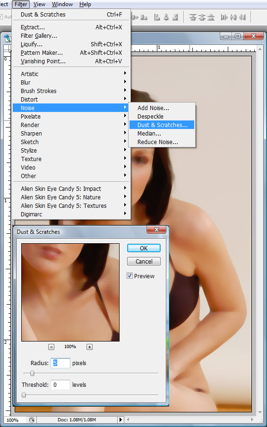Click Cancel in Dust & Scratches dialog
Image resolution: width=267 pixels, height=427 pixels.
[x=144, y=261]
